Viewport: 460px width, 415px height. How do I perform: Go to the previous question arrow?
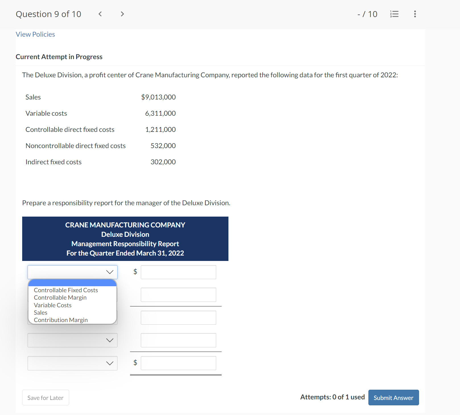(x=100, y=14)
